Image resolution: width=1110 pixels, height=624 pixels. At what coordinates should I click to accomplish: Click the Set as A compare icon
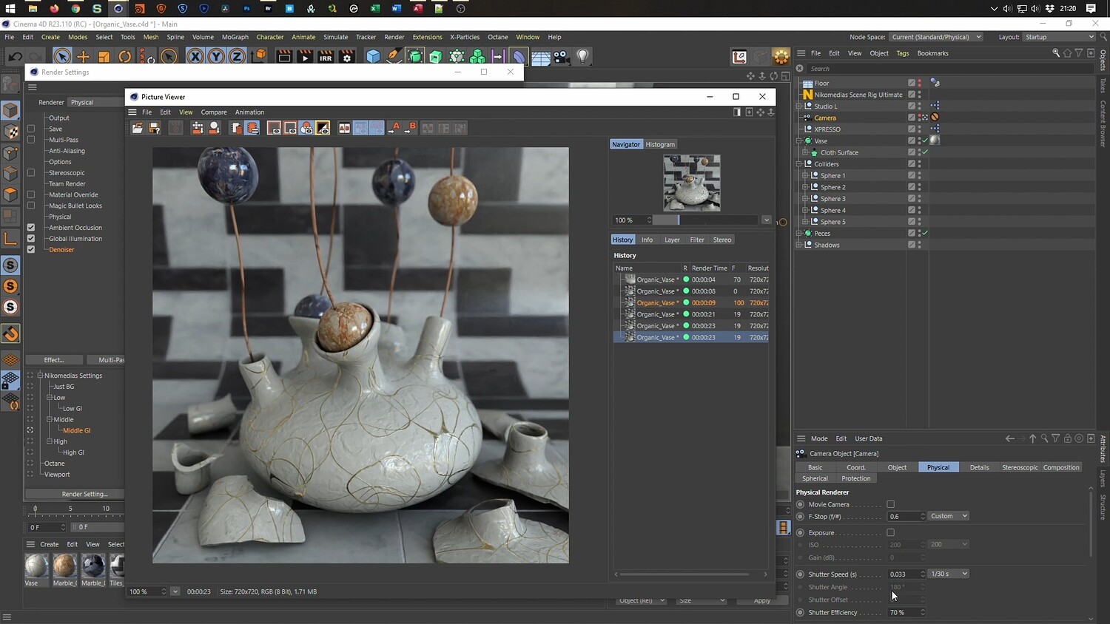[394, 129]
